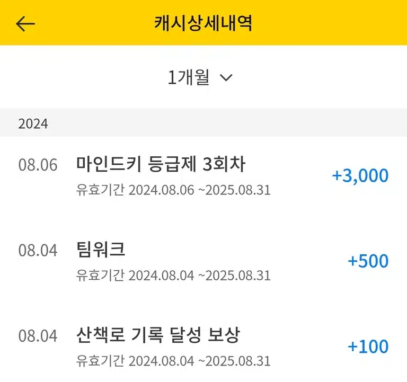
Task: Select the 08.04 date beside 산책로
Action: [38, 336]
